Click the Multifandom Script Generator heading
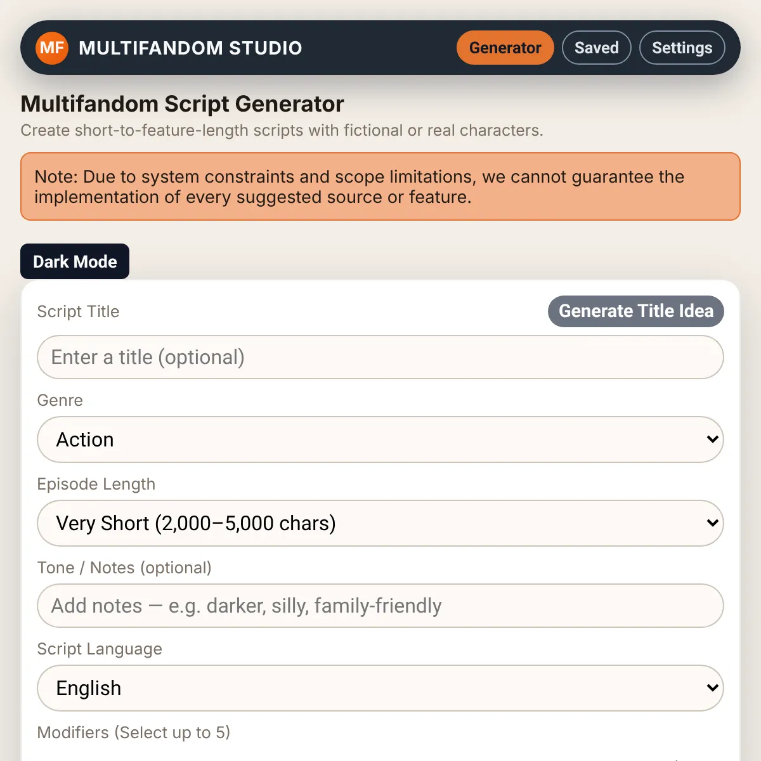Screen dimensions: 761x761 coord(183,103)
